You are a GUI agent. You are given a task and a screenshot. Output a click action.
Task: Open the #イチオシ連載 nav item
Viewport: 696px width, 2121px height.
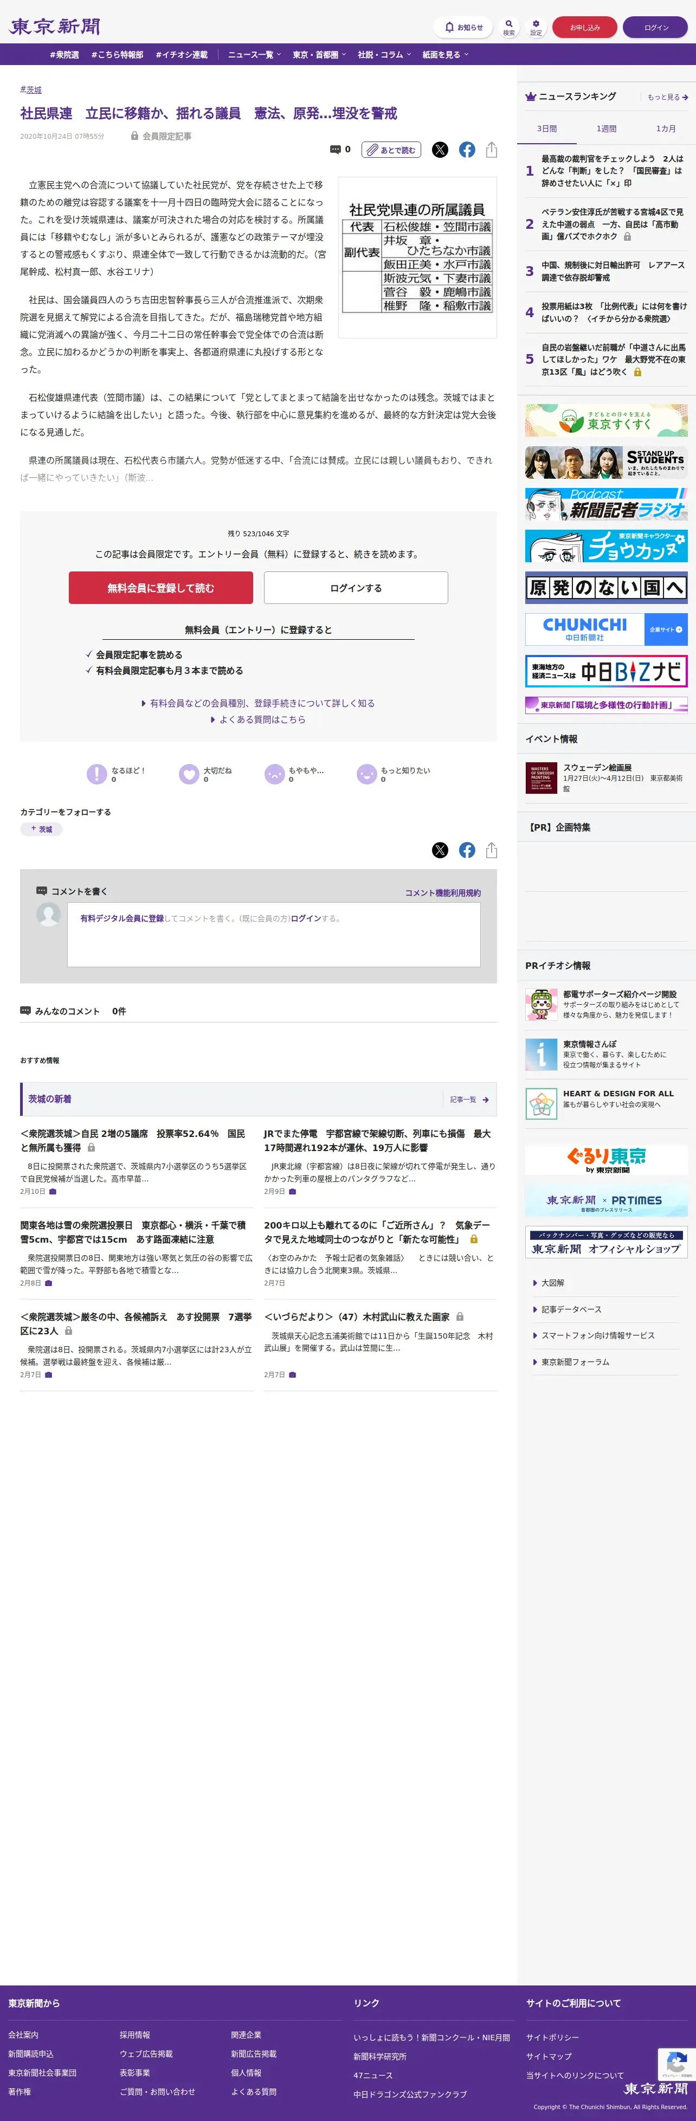click(181, 55)
